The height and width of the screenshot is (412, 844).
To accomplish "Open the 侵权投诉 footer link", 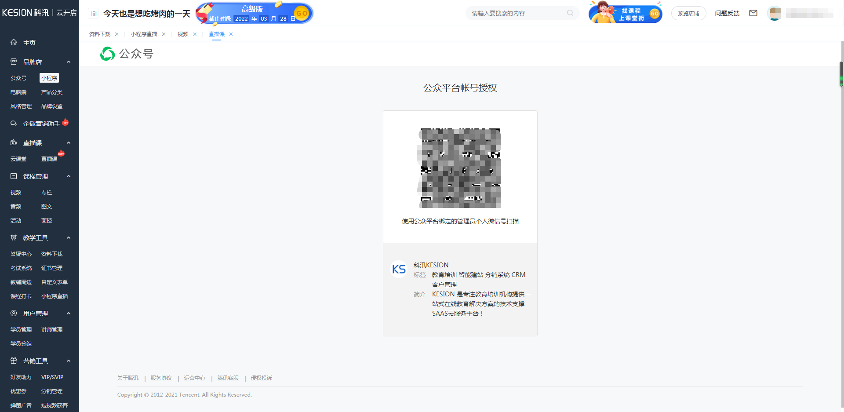I will point(261,378).
